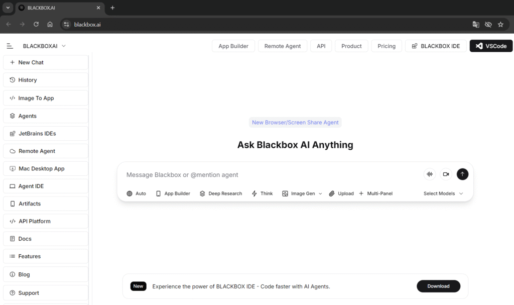This screenshot has height=305, width=514.
Task: Toggle the Deep Research chip
Action: click(x=221, y=194)
